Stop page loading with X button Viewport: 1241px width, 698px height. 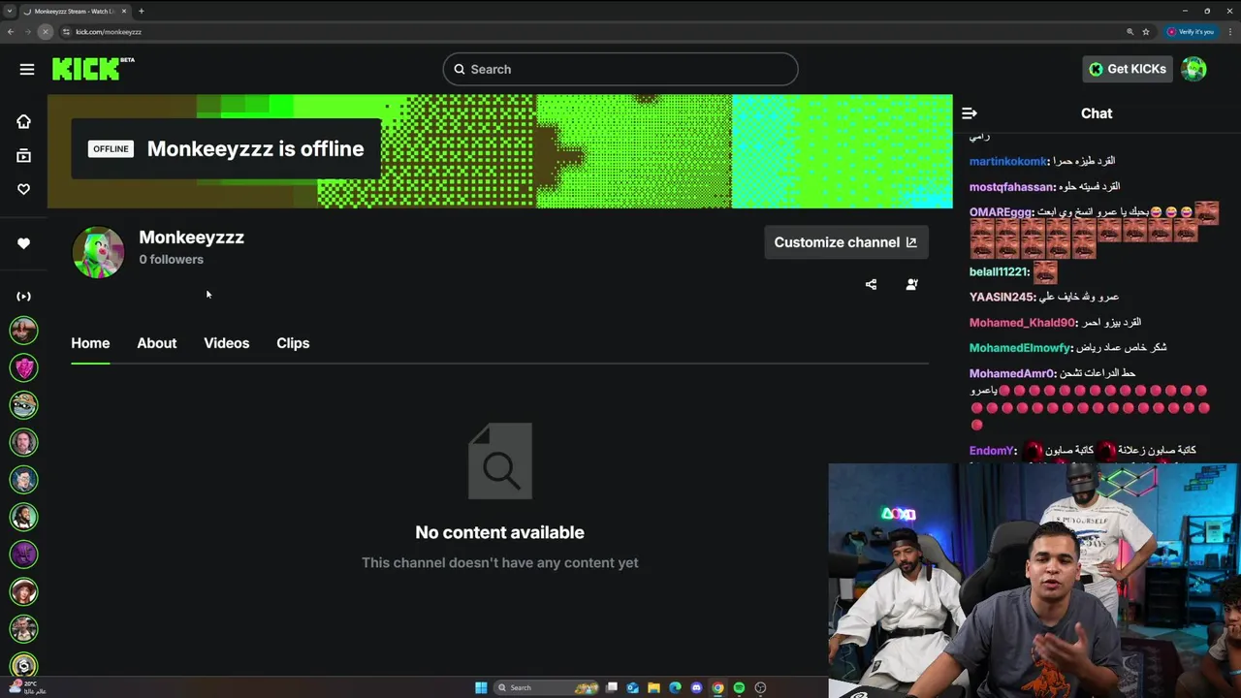pyautogui.click(x=45, y=31)
